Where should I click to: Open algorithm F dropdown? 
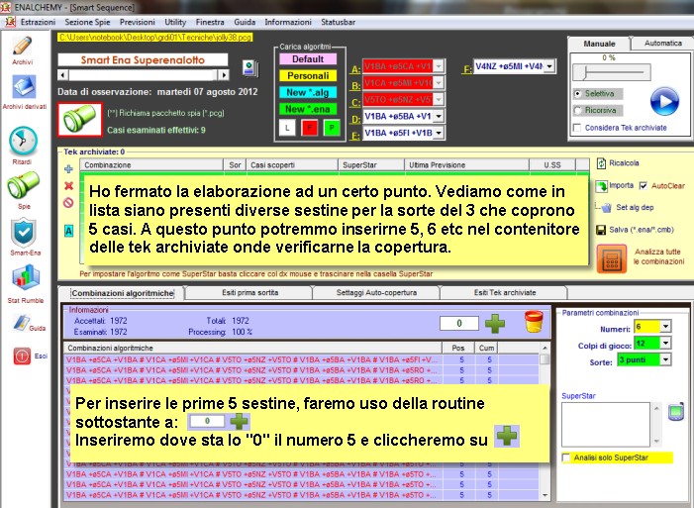pyautogui.click(x=549, y=66)
